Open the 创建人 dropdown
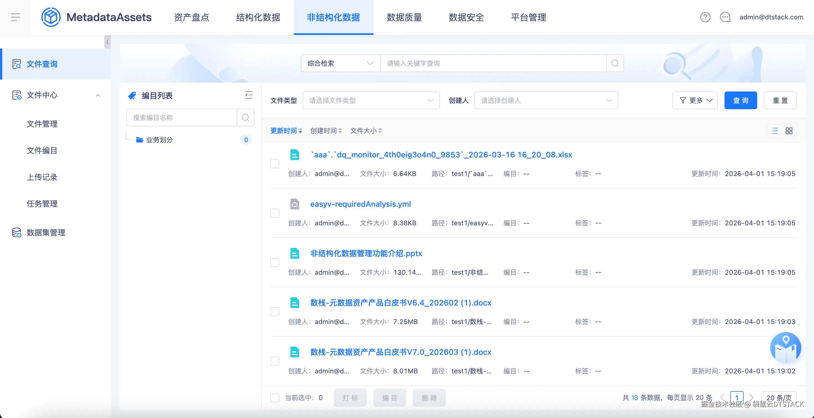This screenshot has width=814, height=418. point(546,101)
